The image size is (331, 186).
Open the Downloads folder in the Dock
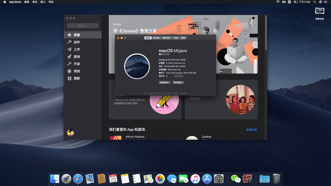[x=264, y=179]
